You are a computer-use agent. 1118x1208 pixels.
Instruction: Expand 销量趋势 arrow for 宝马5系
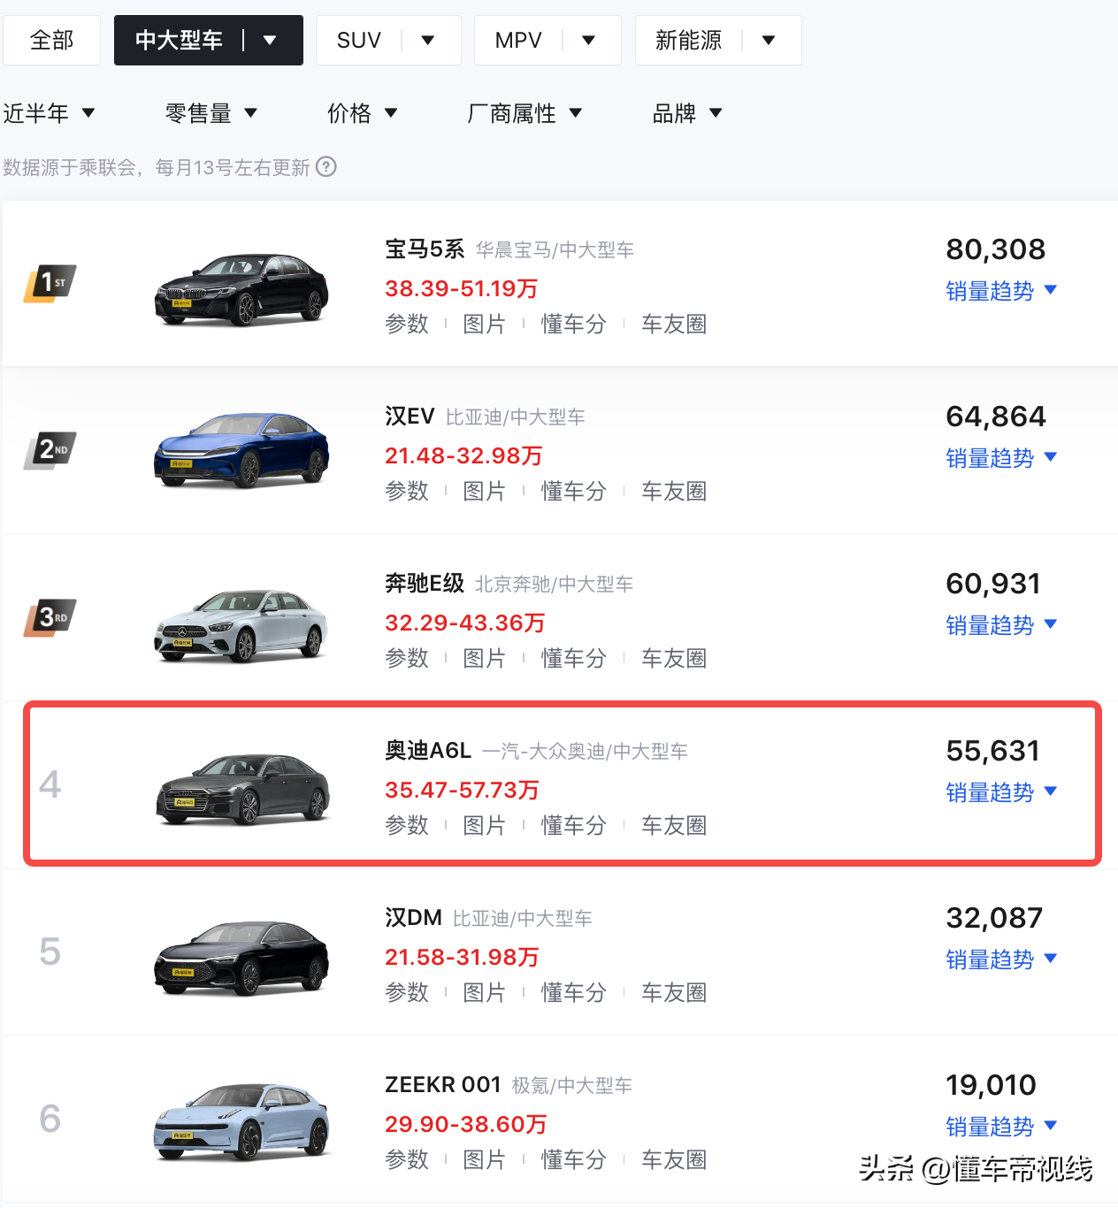(1051, 290)
